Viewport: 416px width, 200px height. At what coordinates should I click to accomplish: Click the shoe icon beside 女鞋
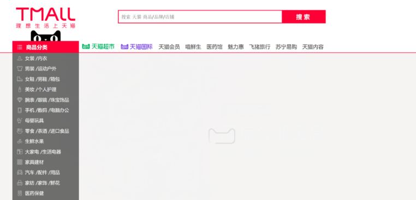click(x=20, y=79)
